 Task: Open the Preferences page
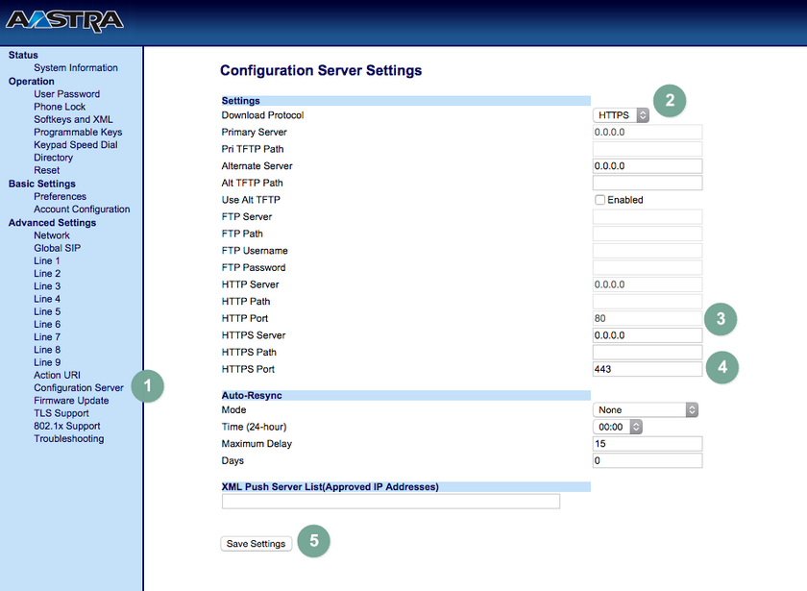coord(60,196)
